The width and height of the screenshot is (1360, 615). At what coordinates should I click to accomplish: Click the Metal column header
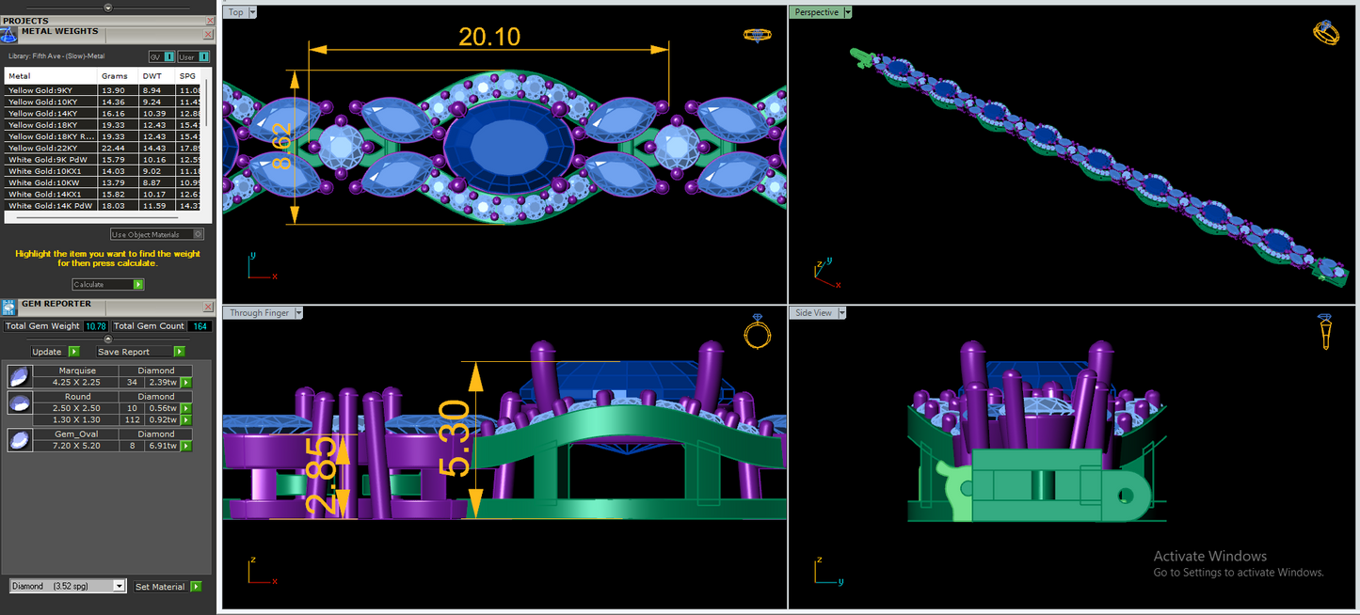coord(51,76)
